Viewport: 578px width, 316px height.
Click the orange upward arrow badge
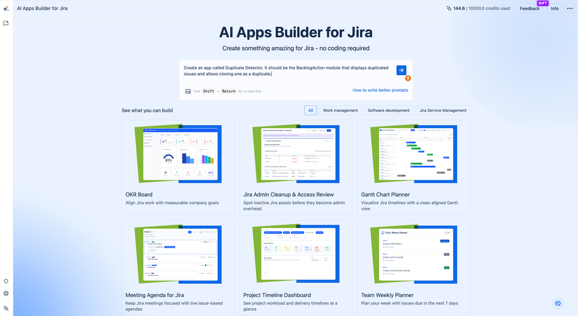(408, 78)
